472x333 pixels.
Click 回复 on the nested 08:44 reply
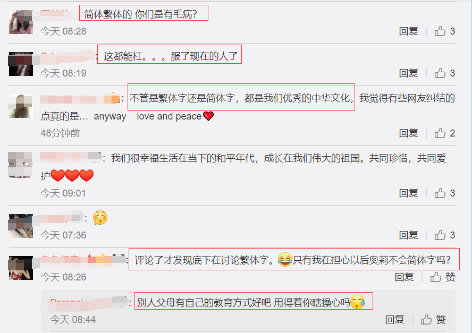coord(394,320)
